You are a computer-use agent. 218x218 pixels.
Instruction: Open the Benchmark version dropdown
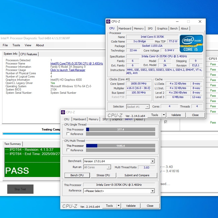click(x=152, y=161)
